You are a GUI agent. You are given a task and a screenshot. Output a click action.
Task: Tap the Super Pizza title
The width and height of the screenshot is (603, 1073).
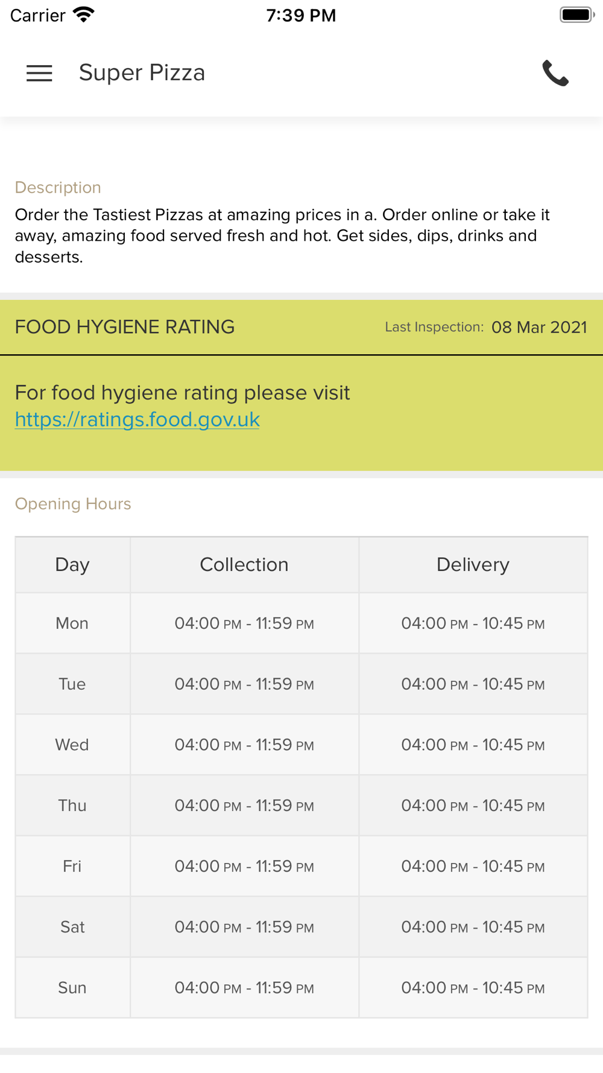[x=142, y=73]
